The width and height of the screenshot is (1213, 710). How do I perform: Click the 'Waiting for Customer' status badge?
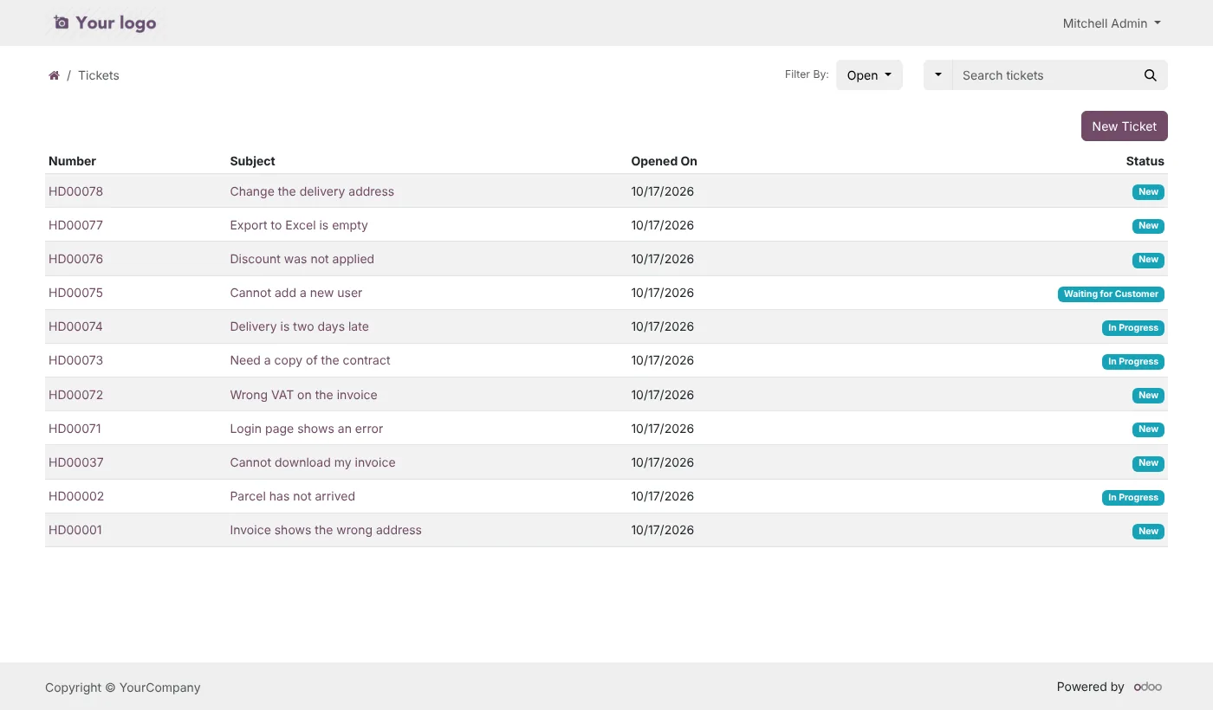[1111, 294]
